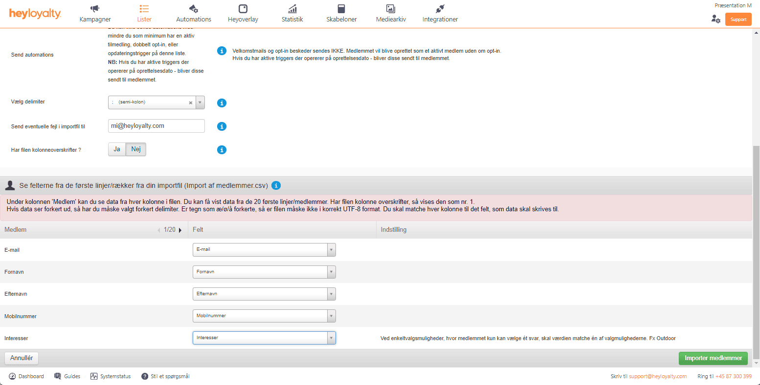Select the Stil et spørgsmål question icon
760x385 pixels.
point(143,376)
